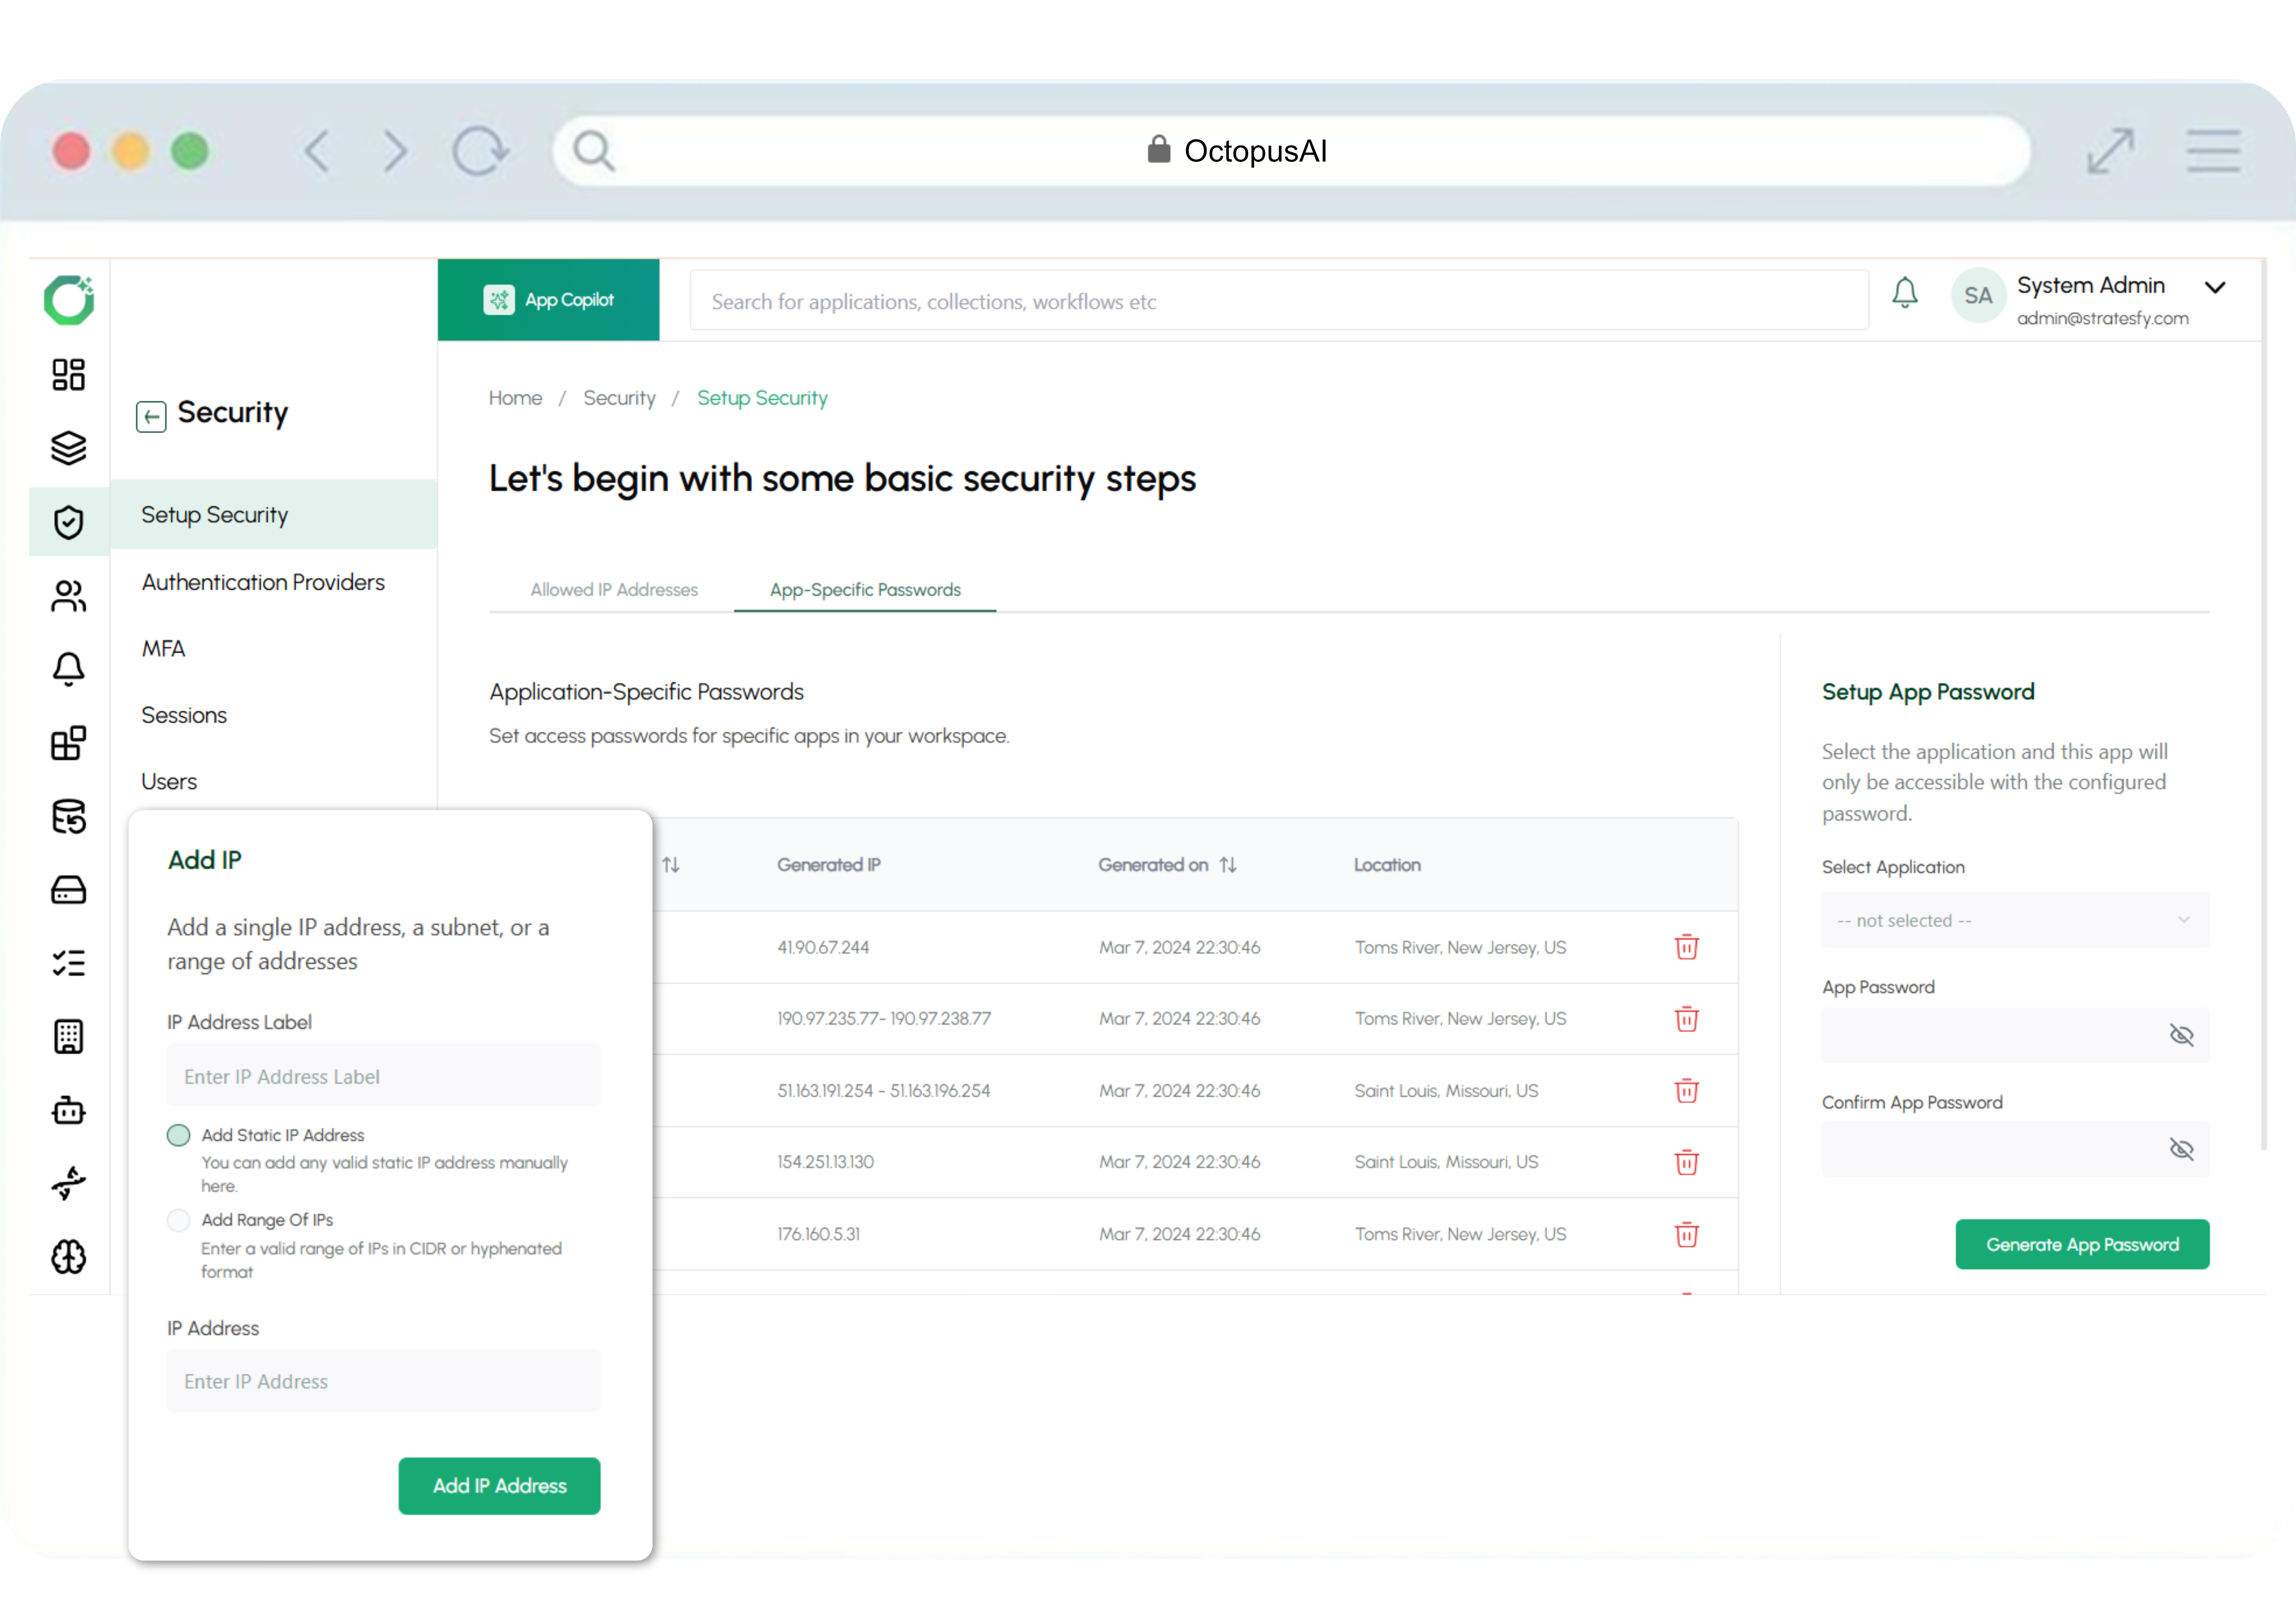Click the stacked layers icon in sidebar
2296x1623 pixels.
pos(68,448)
